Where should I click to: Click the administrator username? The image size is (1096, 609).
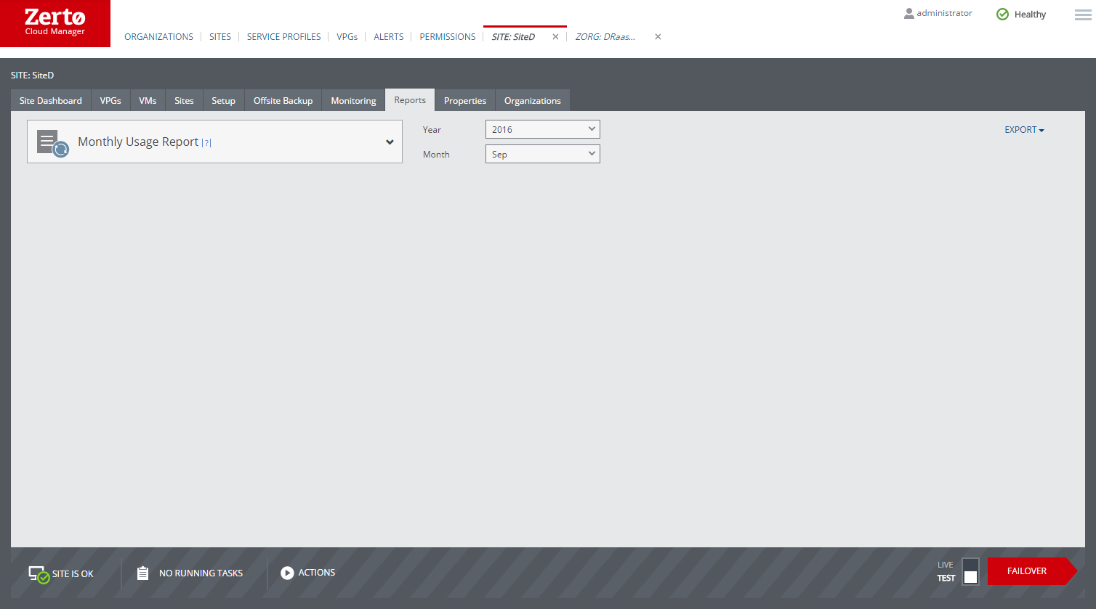click(944, 13)
